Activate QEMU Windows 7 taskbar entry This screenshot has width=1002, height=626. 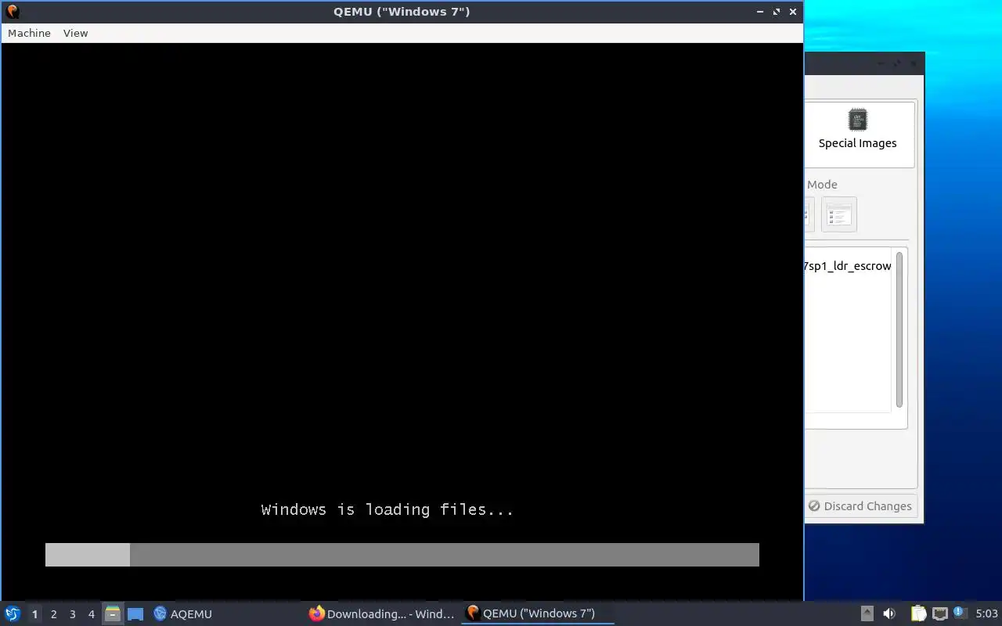click(538, 613)
